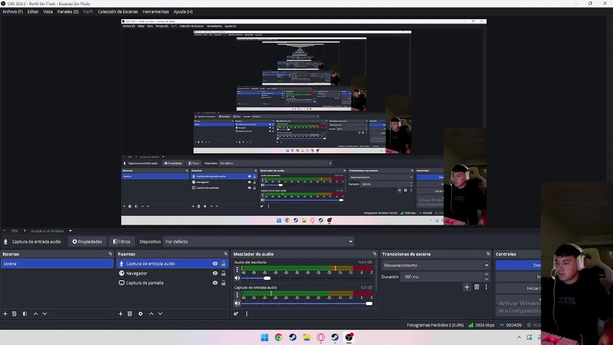Open the Archivo menu
The width and height of the screenshot is (613, 345).
click(12, 11)
